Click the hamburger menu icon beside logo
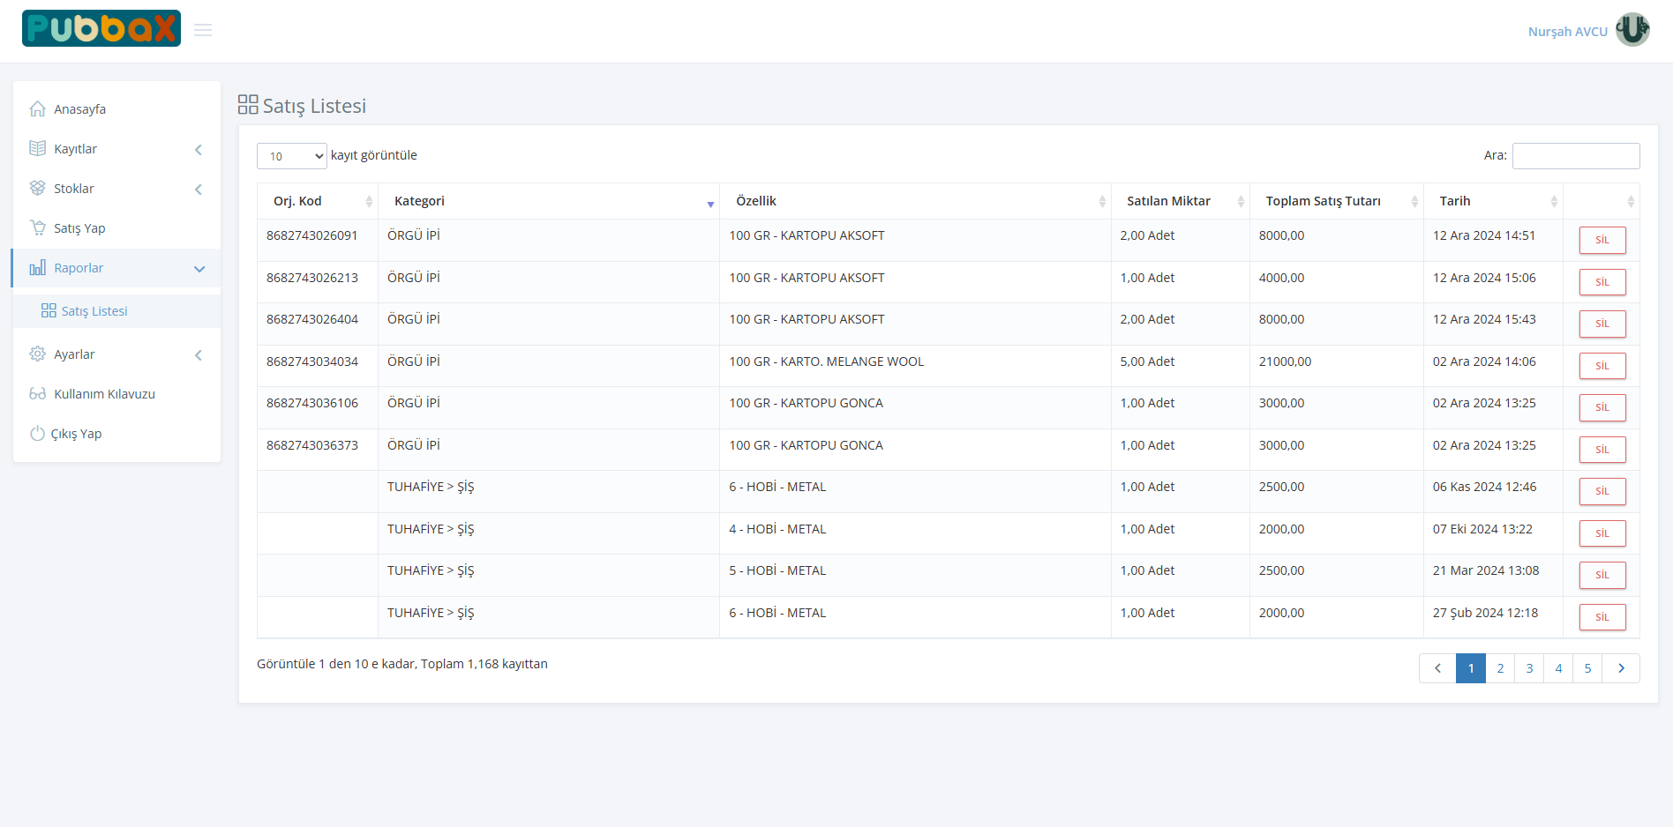Image resolution: width=1673 pixels, height=827 pixels. click(x=203, y=30)
